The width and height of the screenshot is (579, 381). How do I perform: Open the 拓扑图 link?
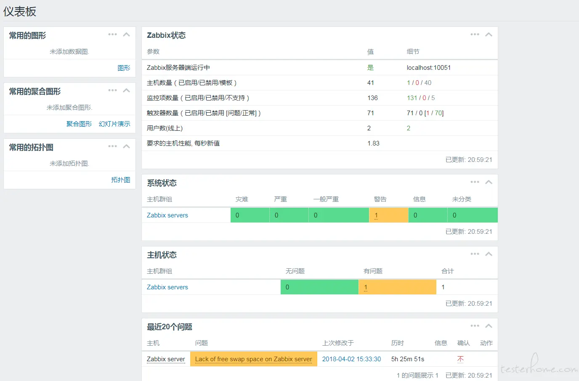coord(121,180)
